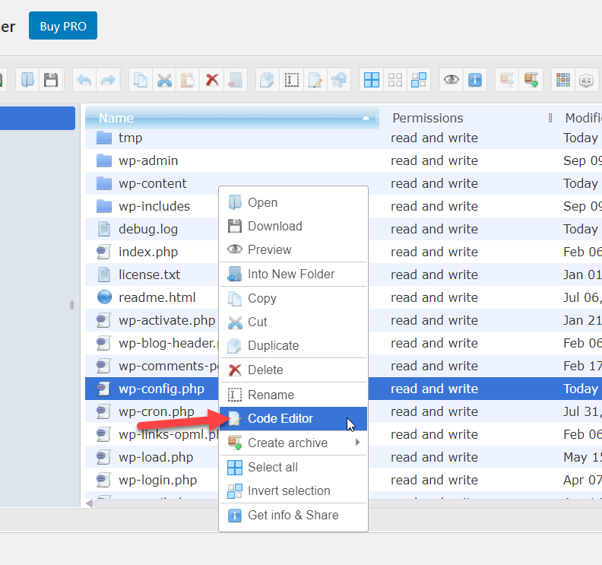
Task: Click the Resize image toolbar icon
Action: coord(339,80)
